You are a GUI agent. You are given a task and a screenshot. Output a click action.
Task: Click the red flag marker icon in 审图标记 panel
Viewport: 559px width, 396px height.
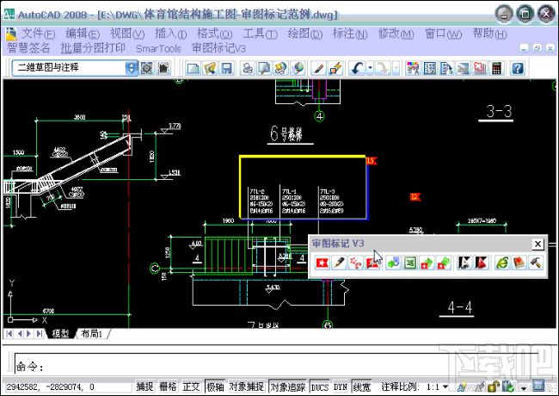tap(322, 263)
